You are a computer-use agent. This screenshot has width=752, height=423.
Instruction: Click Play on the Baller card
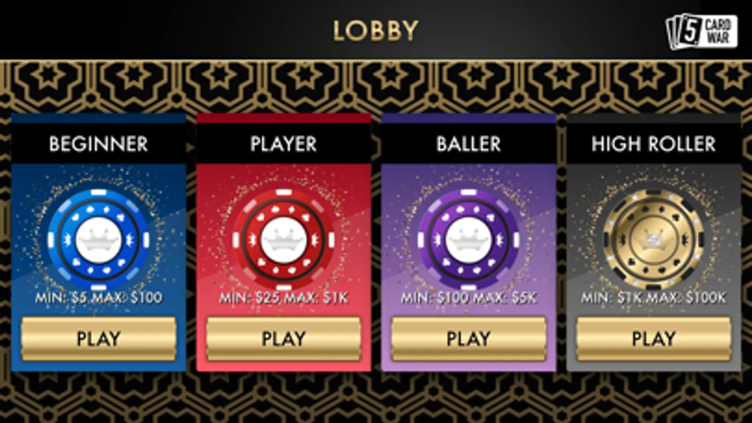(x=468, y=338)
